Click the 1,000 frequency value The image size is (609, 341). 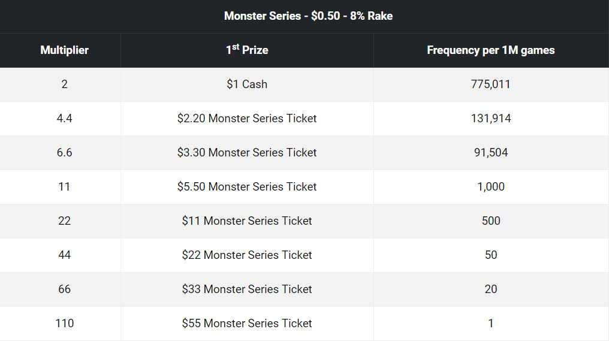[x=491, y=187]
